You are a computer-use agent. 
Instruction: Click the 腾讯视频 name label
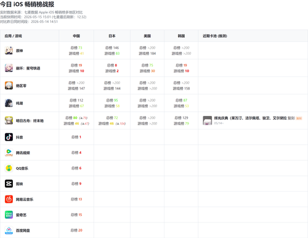point(23,153)
